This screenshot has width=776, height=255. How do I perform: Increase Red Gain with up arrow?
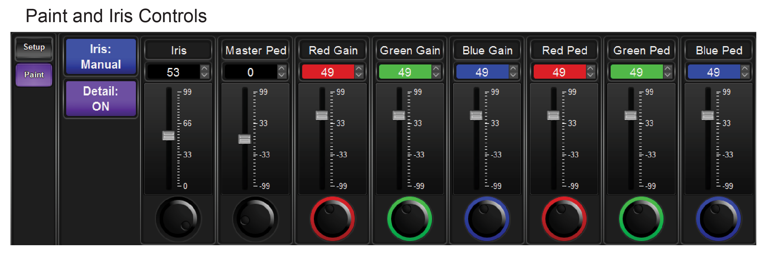point(359,68)
